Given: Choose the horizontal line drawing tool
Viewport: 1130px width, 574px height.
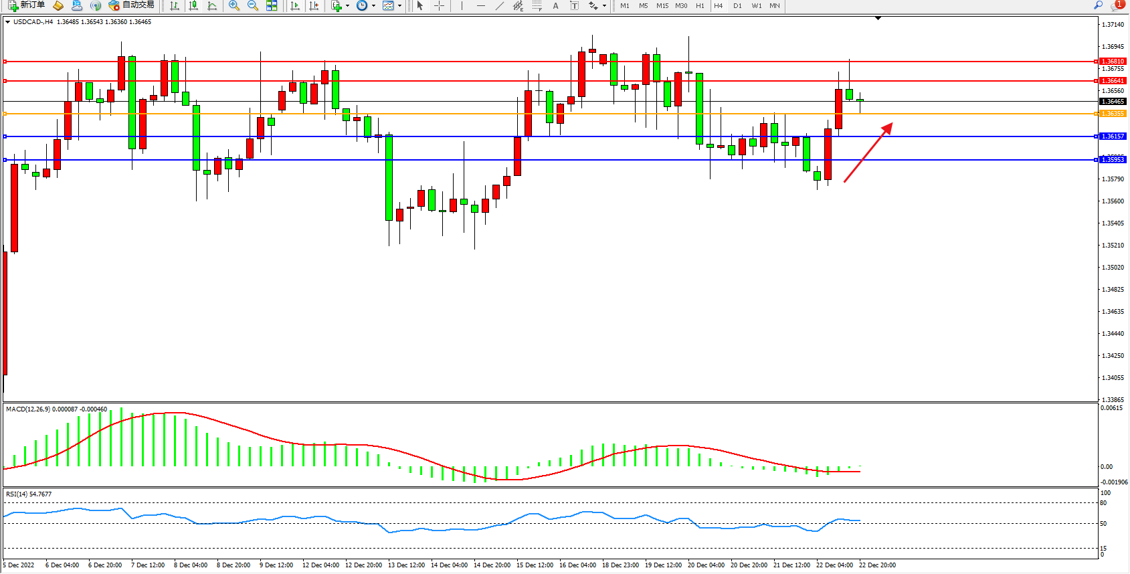Looking at the screenshot, I should point(480,5).
